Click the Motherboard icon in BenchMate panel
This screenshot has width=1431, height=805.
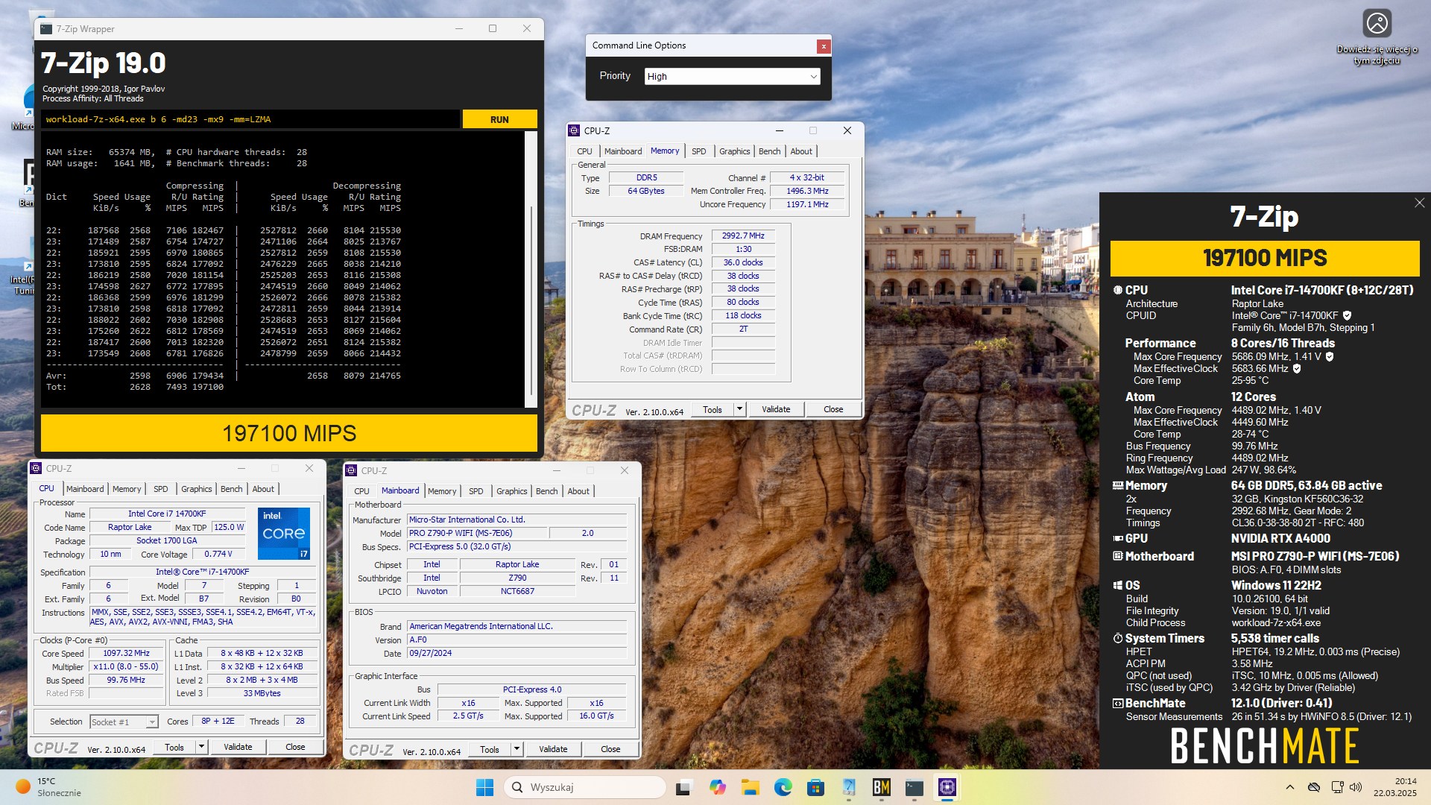pyautogui.click(x=1118, y=556)
